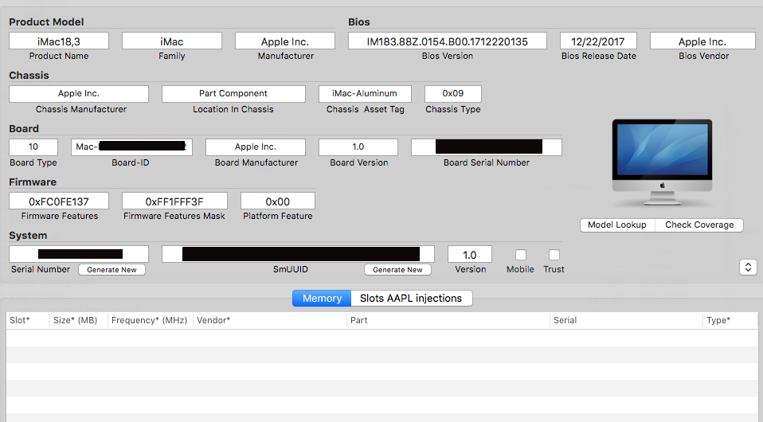
Task: Switch to the Memory tab
Action: click(322, 299)
